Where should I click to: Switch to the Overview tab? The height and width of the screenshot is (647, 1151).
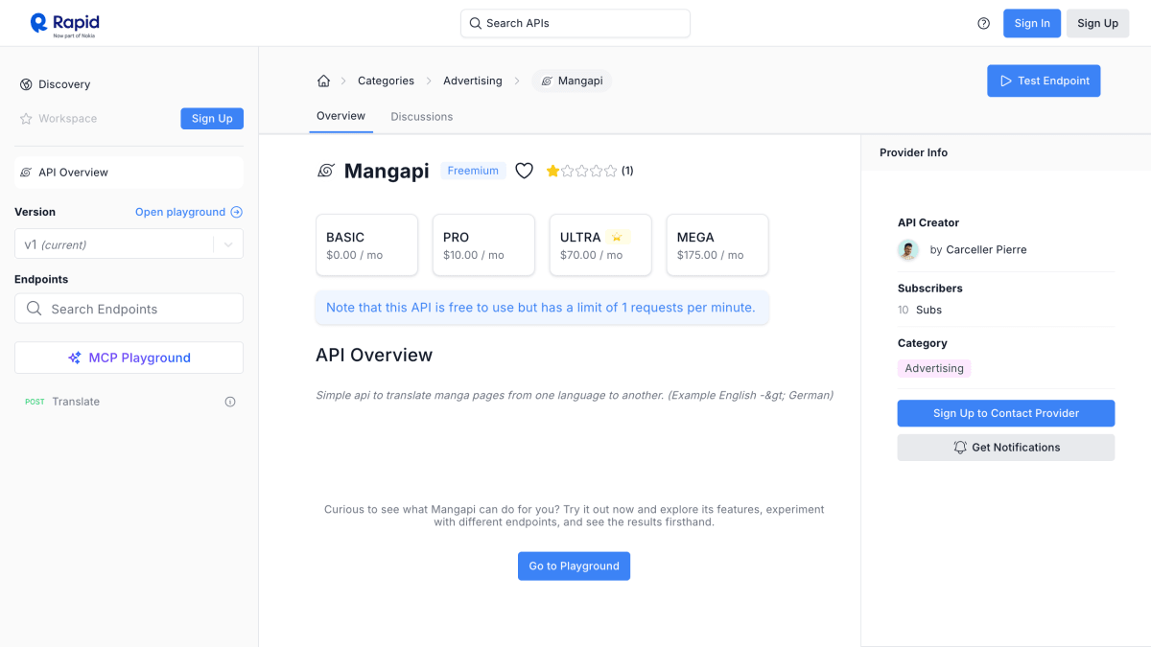[x=341, y=116]
